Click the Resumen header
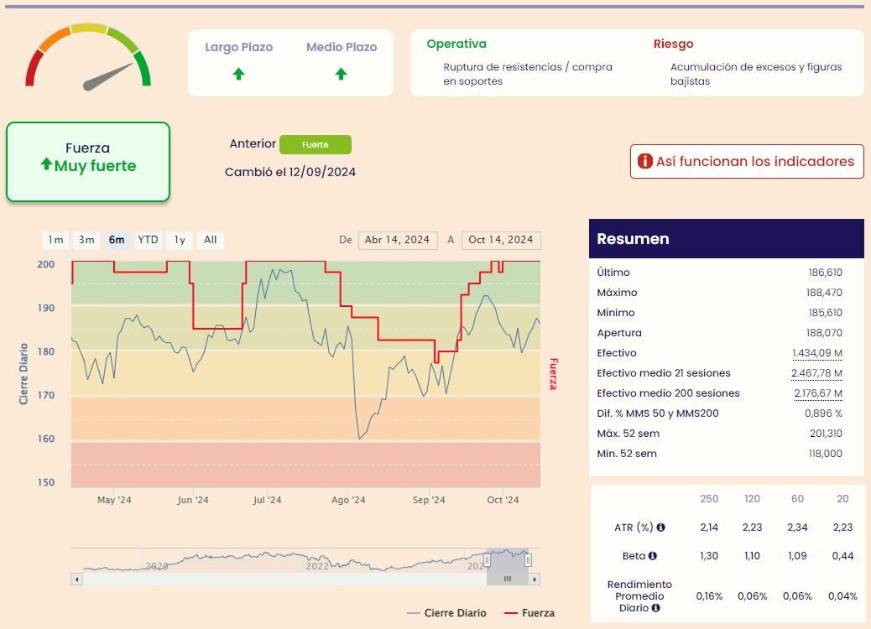 tap(727, 239)
